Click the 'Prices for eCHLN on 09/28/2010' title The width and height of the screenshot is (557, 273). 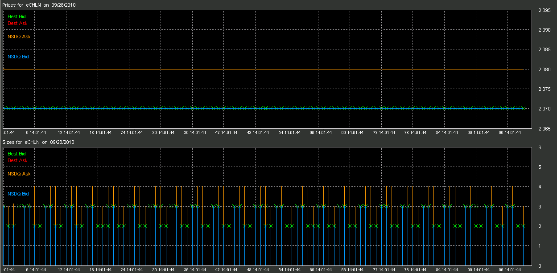click(x=38, y=5)
